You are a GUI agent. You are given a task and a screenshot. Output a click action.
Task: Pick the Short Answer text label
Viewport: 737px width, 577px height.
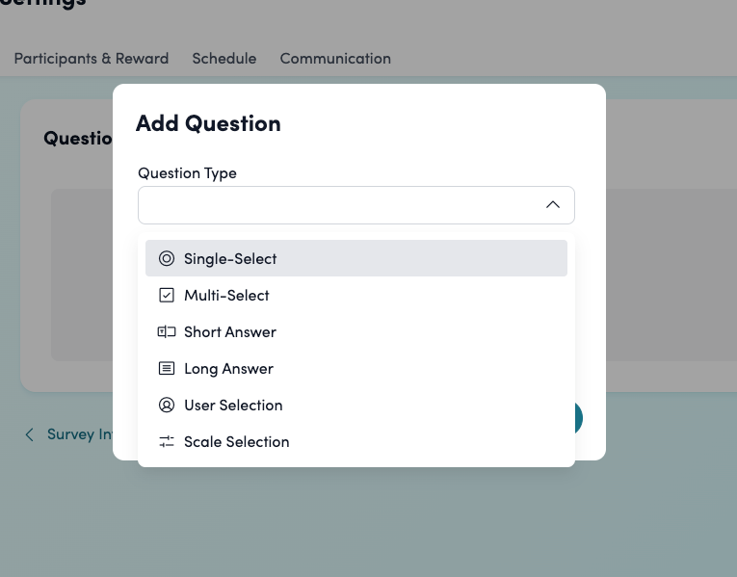tap(230, 331)
